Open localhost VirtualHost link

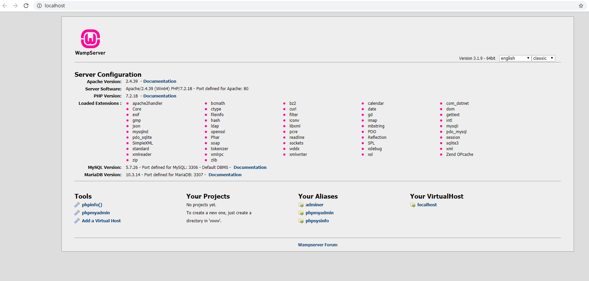click(x=427, y=205)
